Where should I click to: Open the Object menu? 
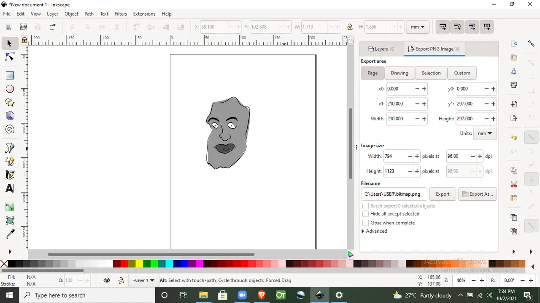[71, 14]
